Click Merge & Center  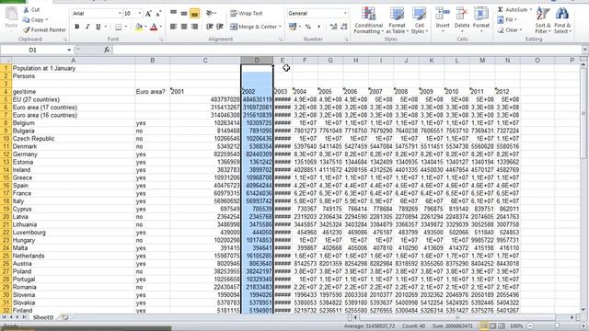pyautogui.click(x=253, y=27)
